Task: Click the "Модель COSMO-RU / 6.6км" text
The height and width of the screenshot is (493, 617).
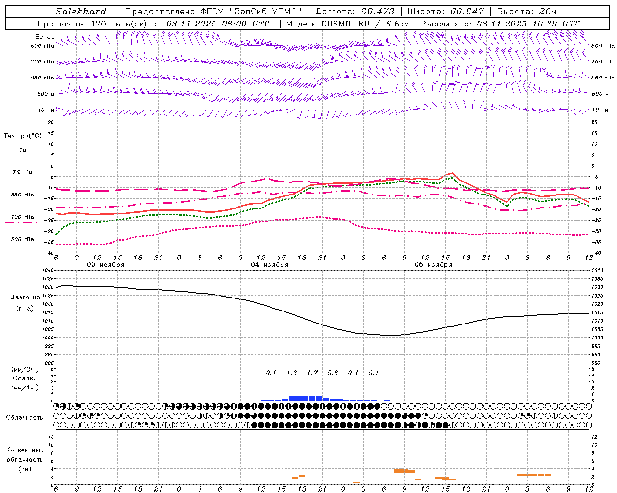Action: click(347, 24)
